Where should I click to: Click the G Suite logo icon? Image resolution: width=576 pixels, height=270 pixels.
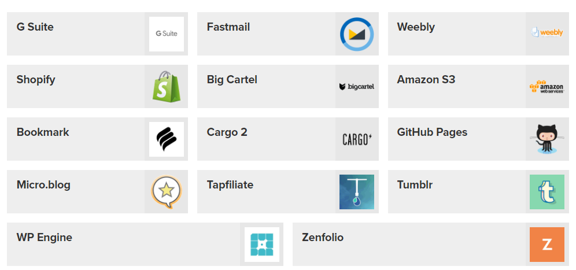pyautogui.click(x=166, y=34)
